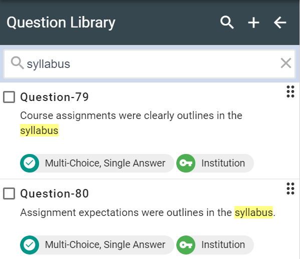Check the Question-79 checkbox
This screenshot has width=300, height=259.
click(9, 97)
